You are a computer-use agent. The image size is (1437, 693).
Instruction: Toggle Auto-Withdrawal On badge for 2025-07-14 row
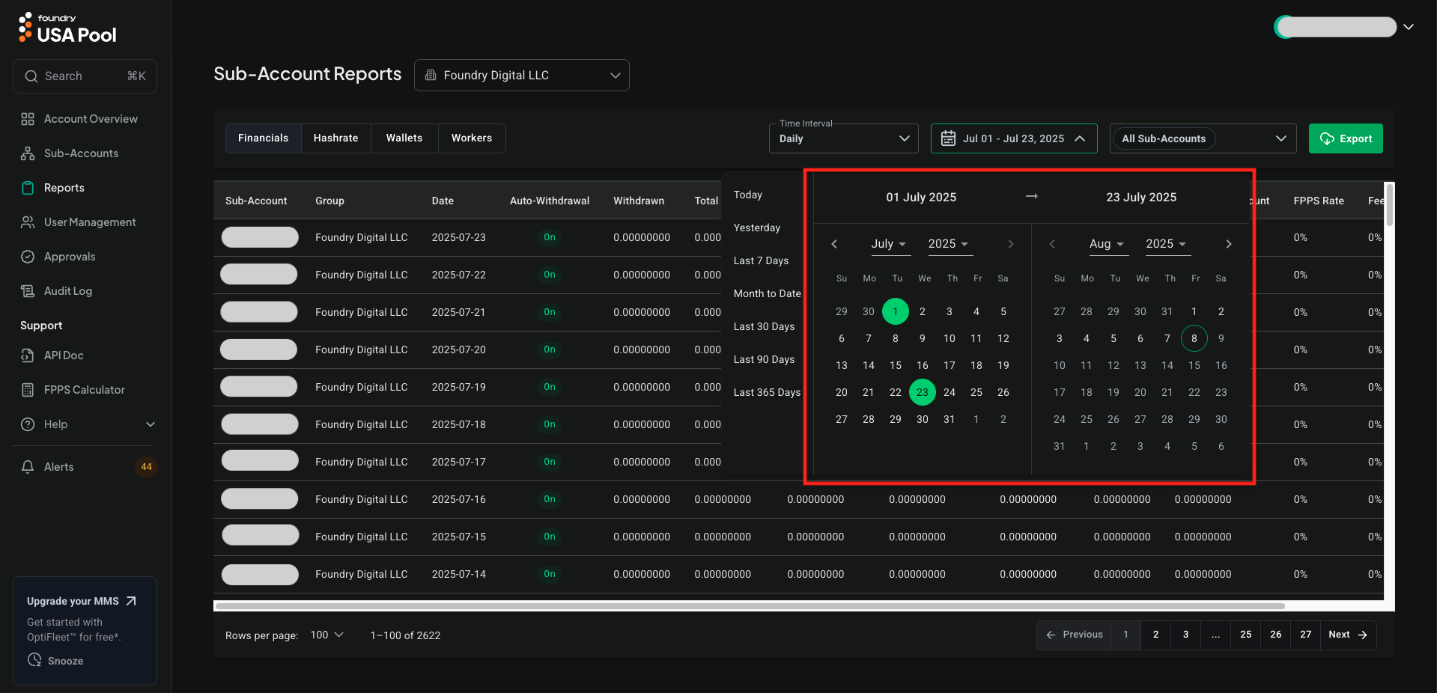coord(550,574)
